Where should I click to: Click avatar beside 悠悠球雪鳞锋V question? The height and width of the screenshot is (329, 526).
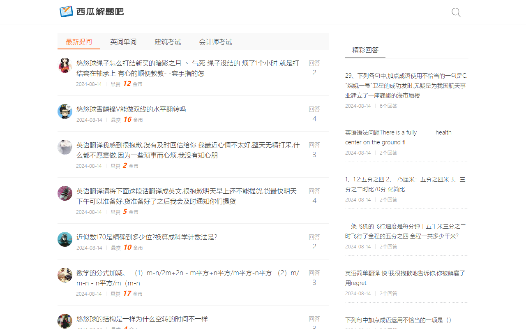65,111
